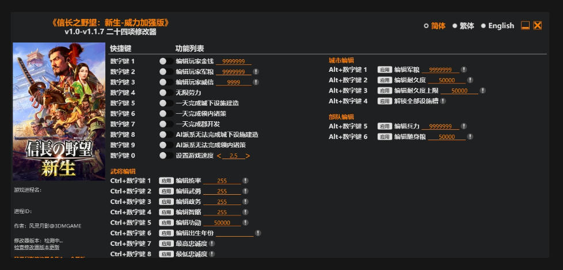This screenshot has width=563, height=270.
Task: Click the info icon beside 编辑出生年份
Action: (258, 233)
